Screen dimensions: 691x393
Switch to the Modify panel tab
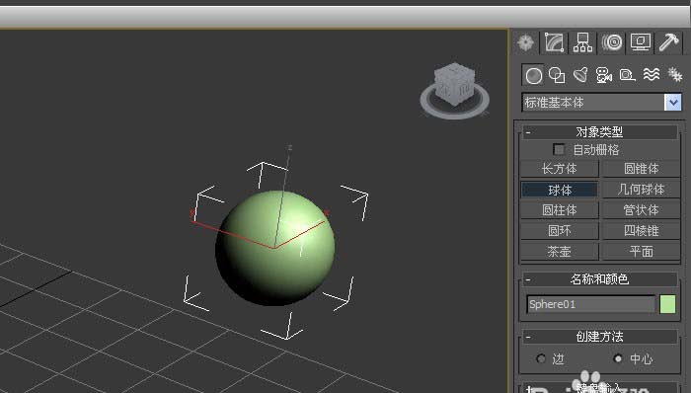tap(555, 43)
